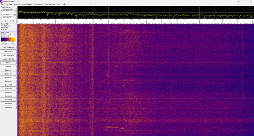Click contrast C slider left arrow
The image size is (254, 136).
coord(3,36)
